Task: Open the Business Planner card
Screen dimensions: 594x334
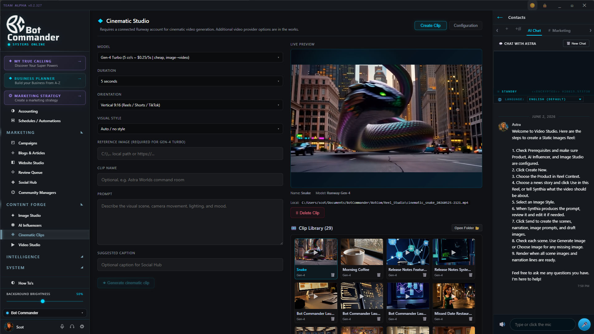Action: [x=45, y=80]
